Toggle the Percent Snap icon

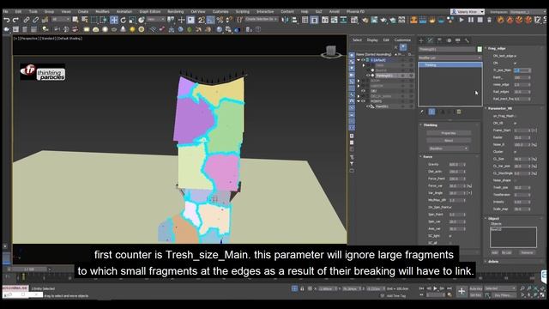tap(220, 20)
